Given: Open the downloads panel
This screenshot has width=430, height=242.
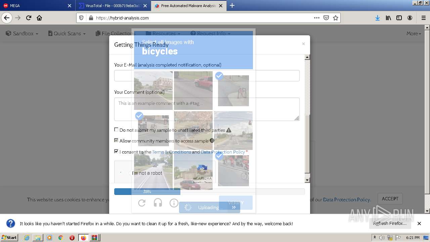Looking at the screenshot, I should pos(378,18).
